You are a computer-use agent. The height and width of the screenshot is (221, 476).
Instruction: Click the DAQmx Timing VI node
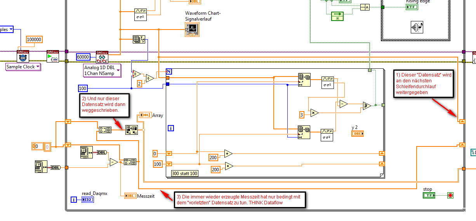(23, 56)
